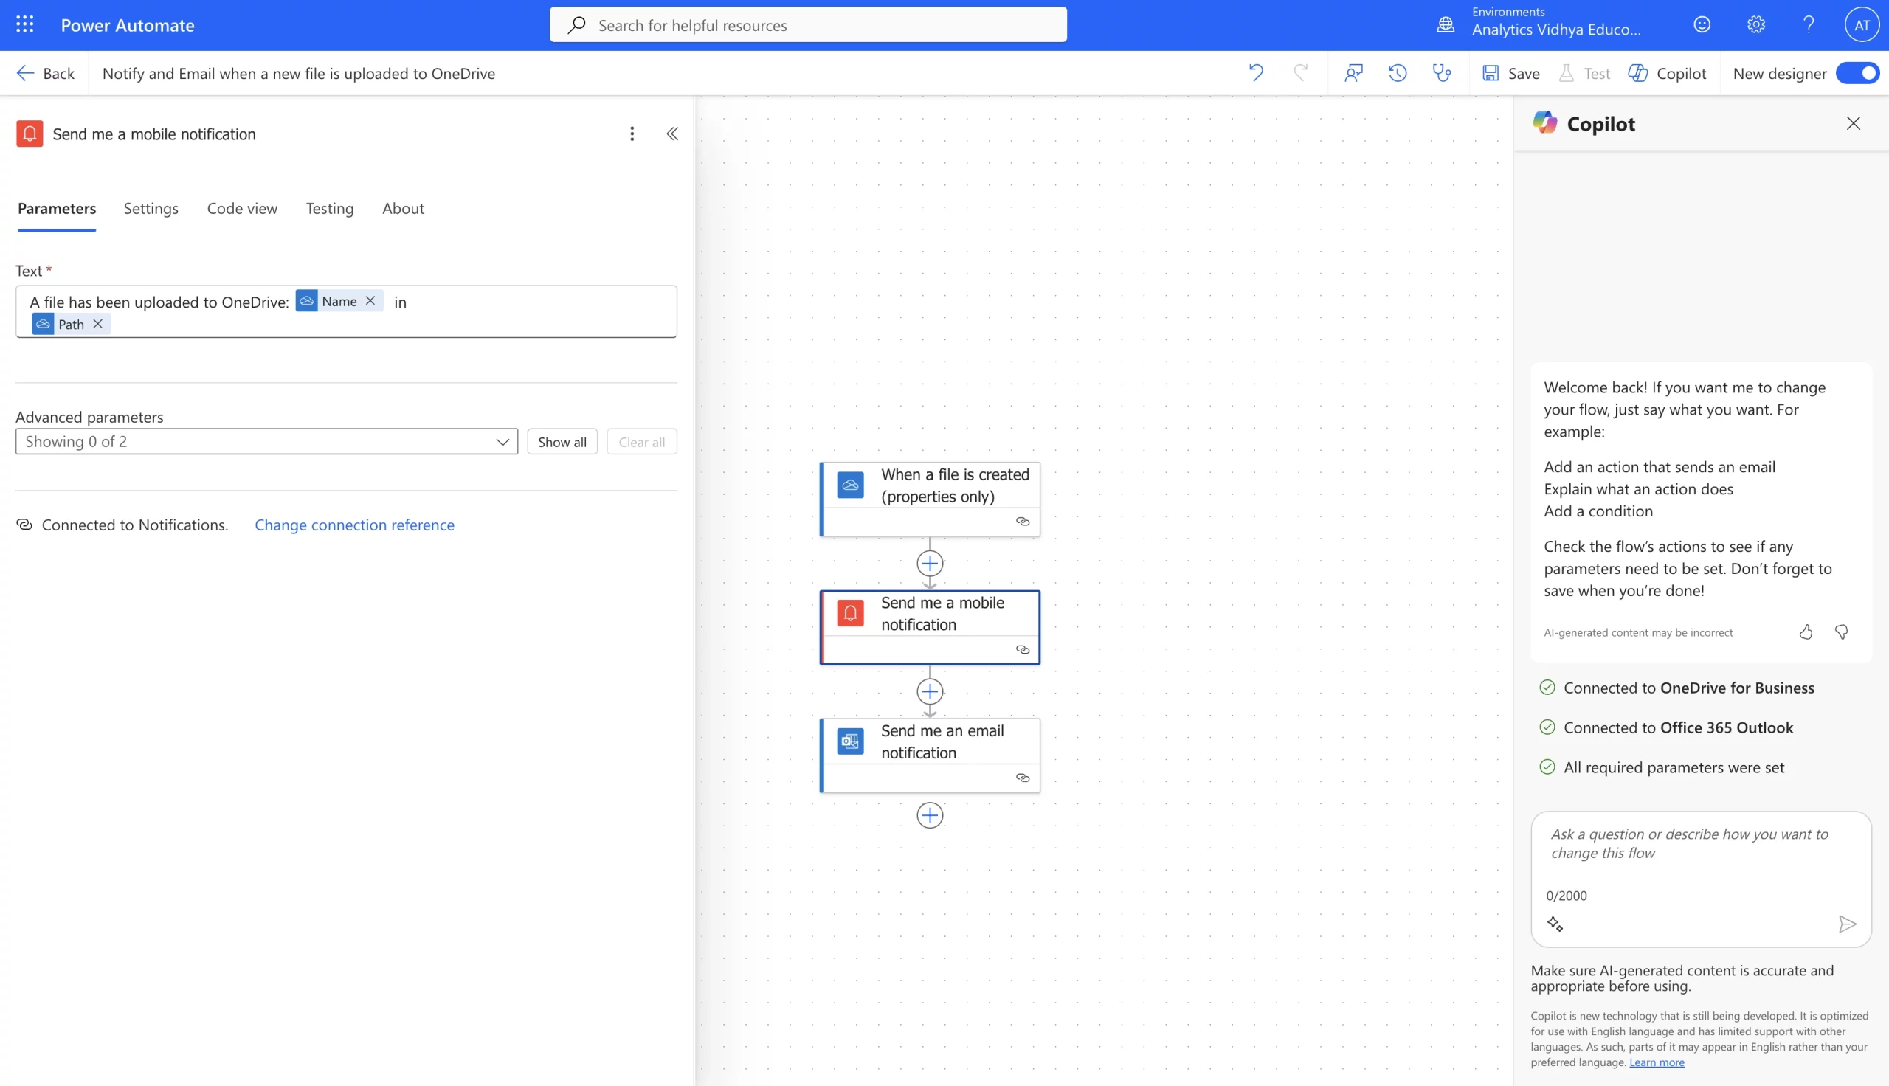Click the send feedback person icon

point(1353,73)
